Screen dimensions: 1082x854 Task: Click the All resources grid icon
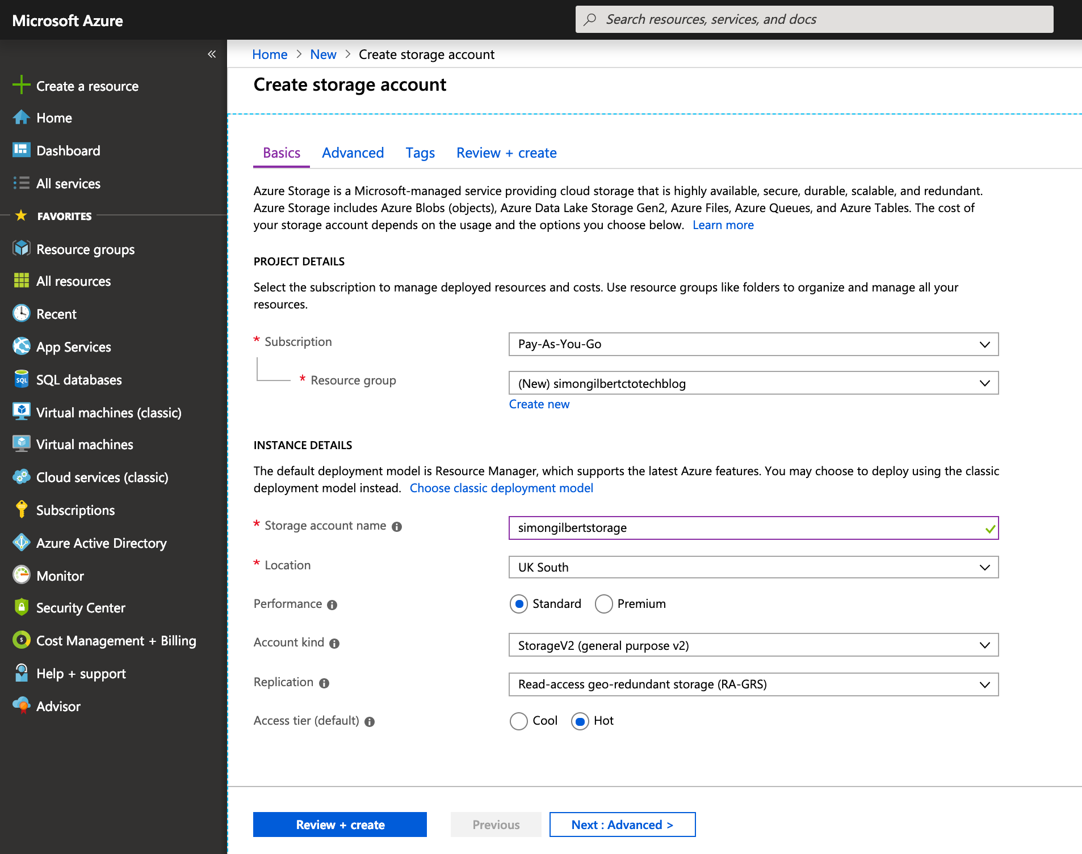(x=21, y=280)
